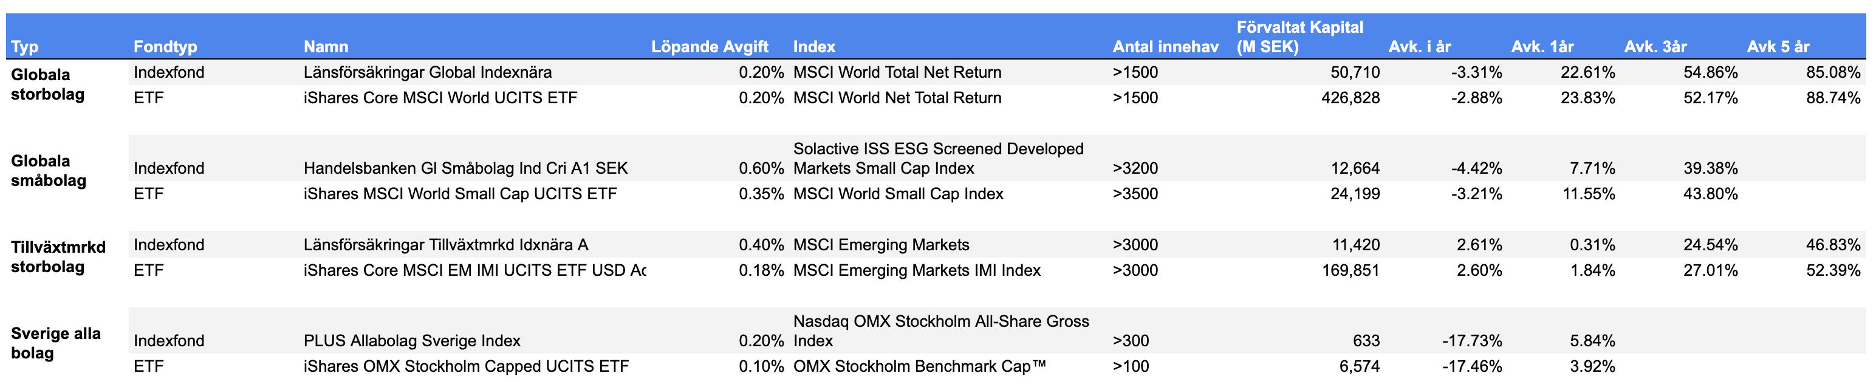Click the 'Avk. 3år' column header

1655,47
